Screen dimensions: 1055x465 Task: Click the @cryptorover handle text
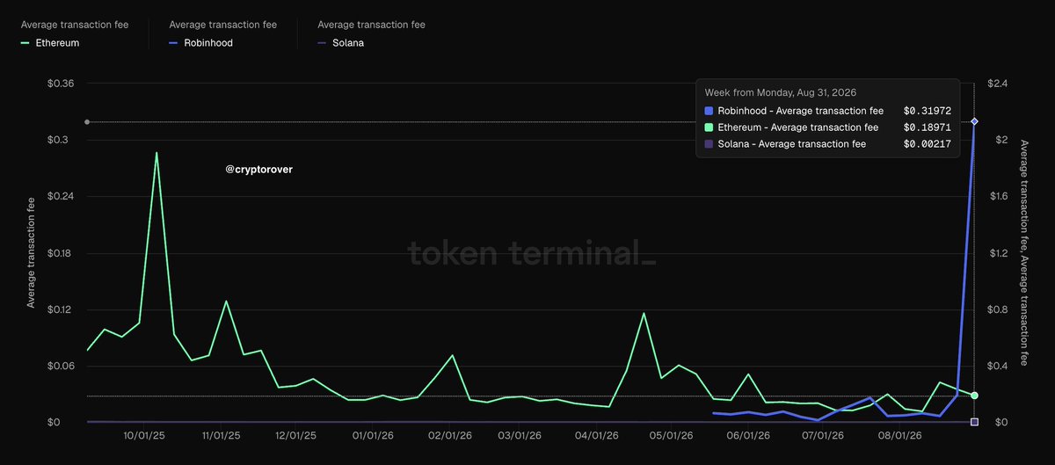[258, 170]
